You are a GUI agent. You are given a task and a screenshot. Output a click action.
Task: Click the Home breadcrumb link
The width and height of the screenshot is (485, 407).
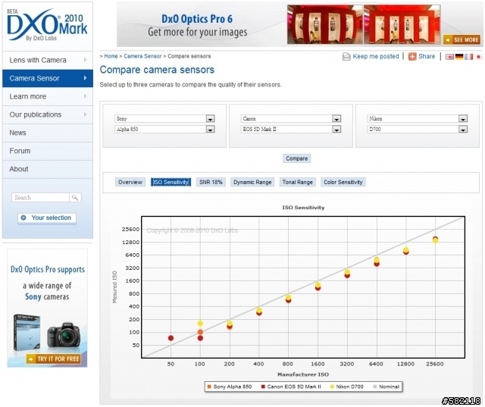111,56
